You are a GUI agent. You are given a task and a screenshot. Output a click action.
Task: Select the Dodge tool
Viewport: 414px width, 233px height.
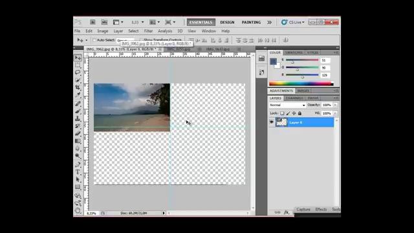(x=78, y=156)
